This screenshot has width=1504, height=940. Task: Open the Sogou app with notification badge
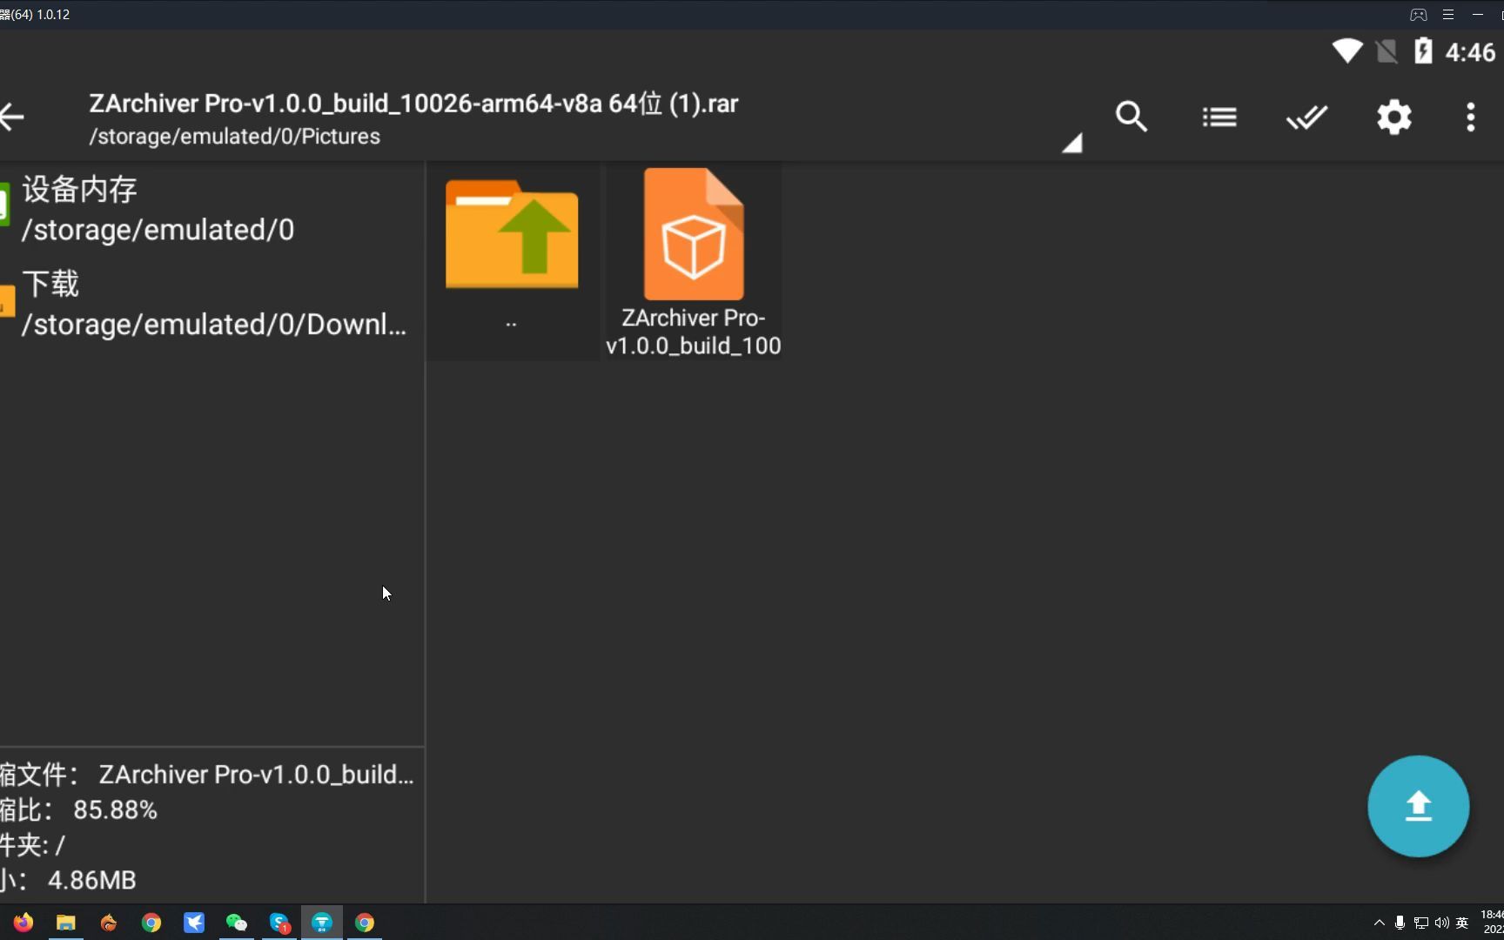[279, 923]
